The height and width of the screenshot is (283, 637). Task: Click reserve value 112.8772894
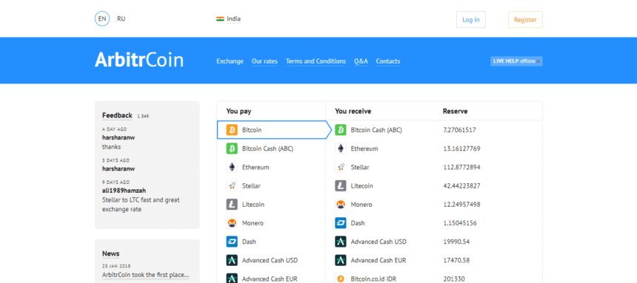pyautogui.click(x=462, y=168)
